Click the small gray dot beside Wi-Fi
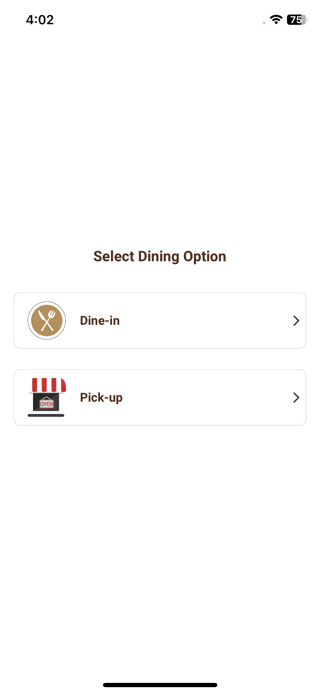 pos(264,23)
